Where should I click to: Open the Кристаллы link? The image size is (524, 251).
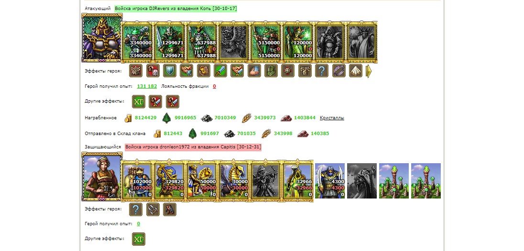pos(332,118)
